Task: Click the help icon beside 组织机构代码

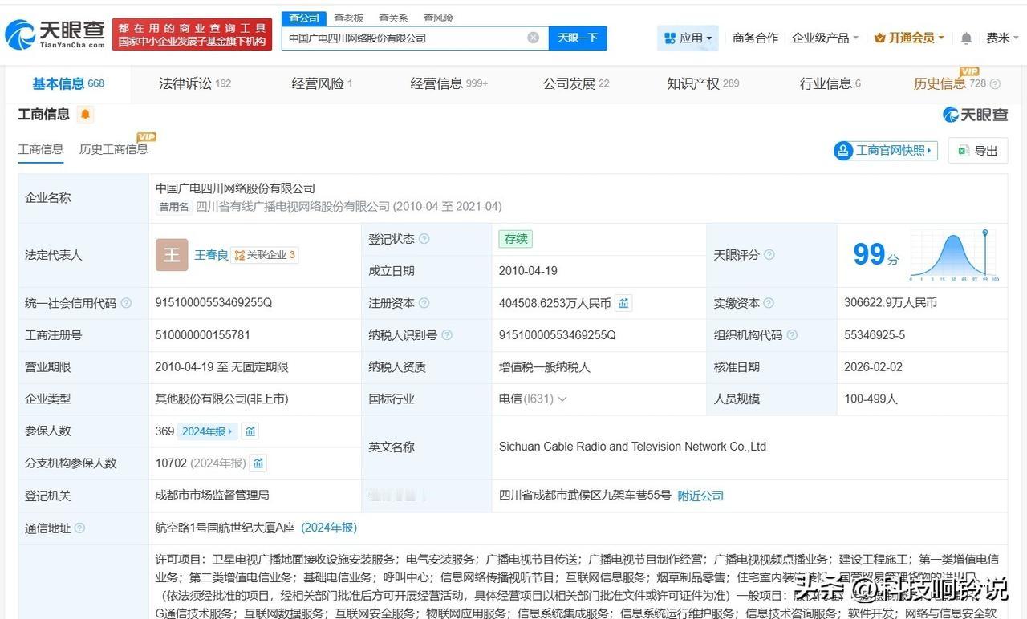Action: pyautogui.click(x=792, y=335)
